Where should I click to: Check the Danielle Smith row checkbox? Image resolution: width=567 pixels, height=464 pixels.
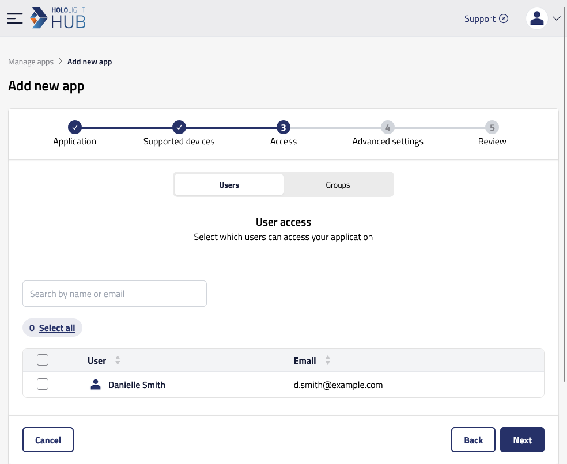click(x=43, y=384)
